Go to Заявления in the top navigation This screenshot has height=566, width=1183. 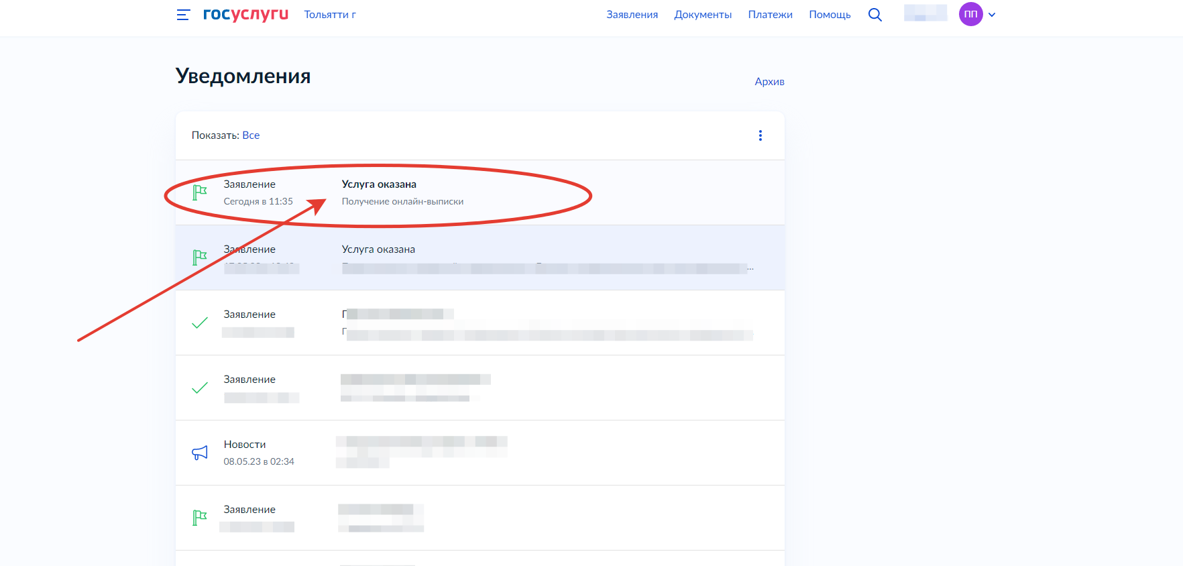(632, 15)
